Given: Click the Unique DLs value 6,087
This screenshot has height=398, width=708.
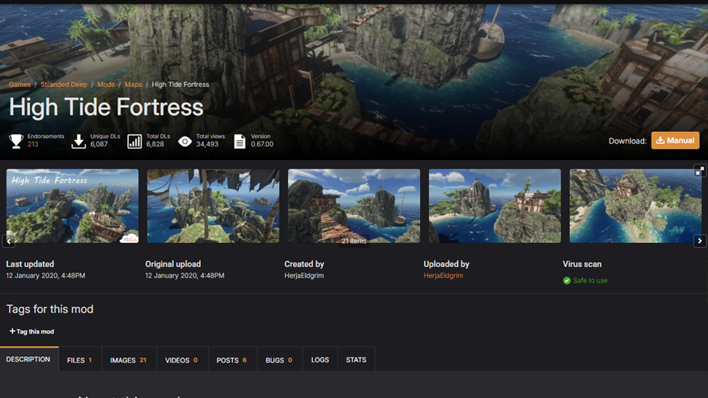Looking at the screenshot, I should tap(99, 144).
